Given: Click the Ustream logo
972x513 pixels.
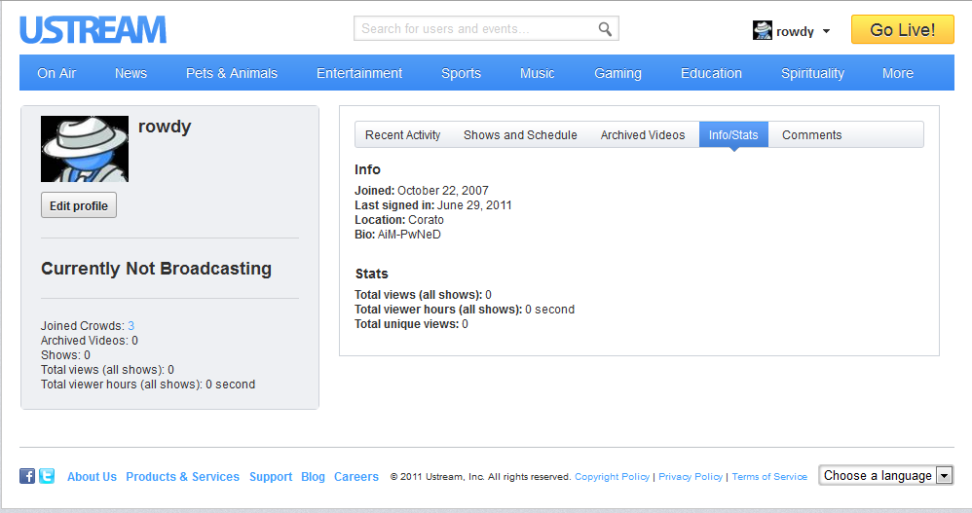Looking at the screenshot, I should (x=93, y=30).
